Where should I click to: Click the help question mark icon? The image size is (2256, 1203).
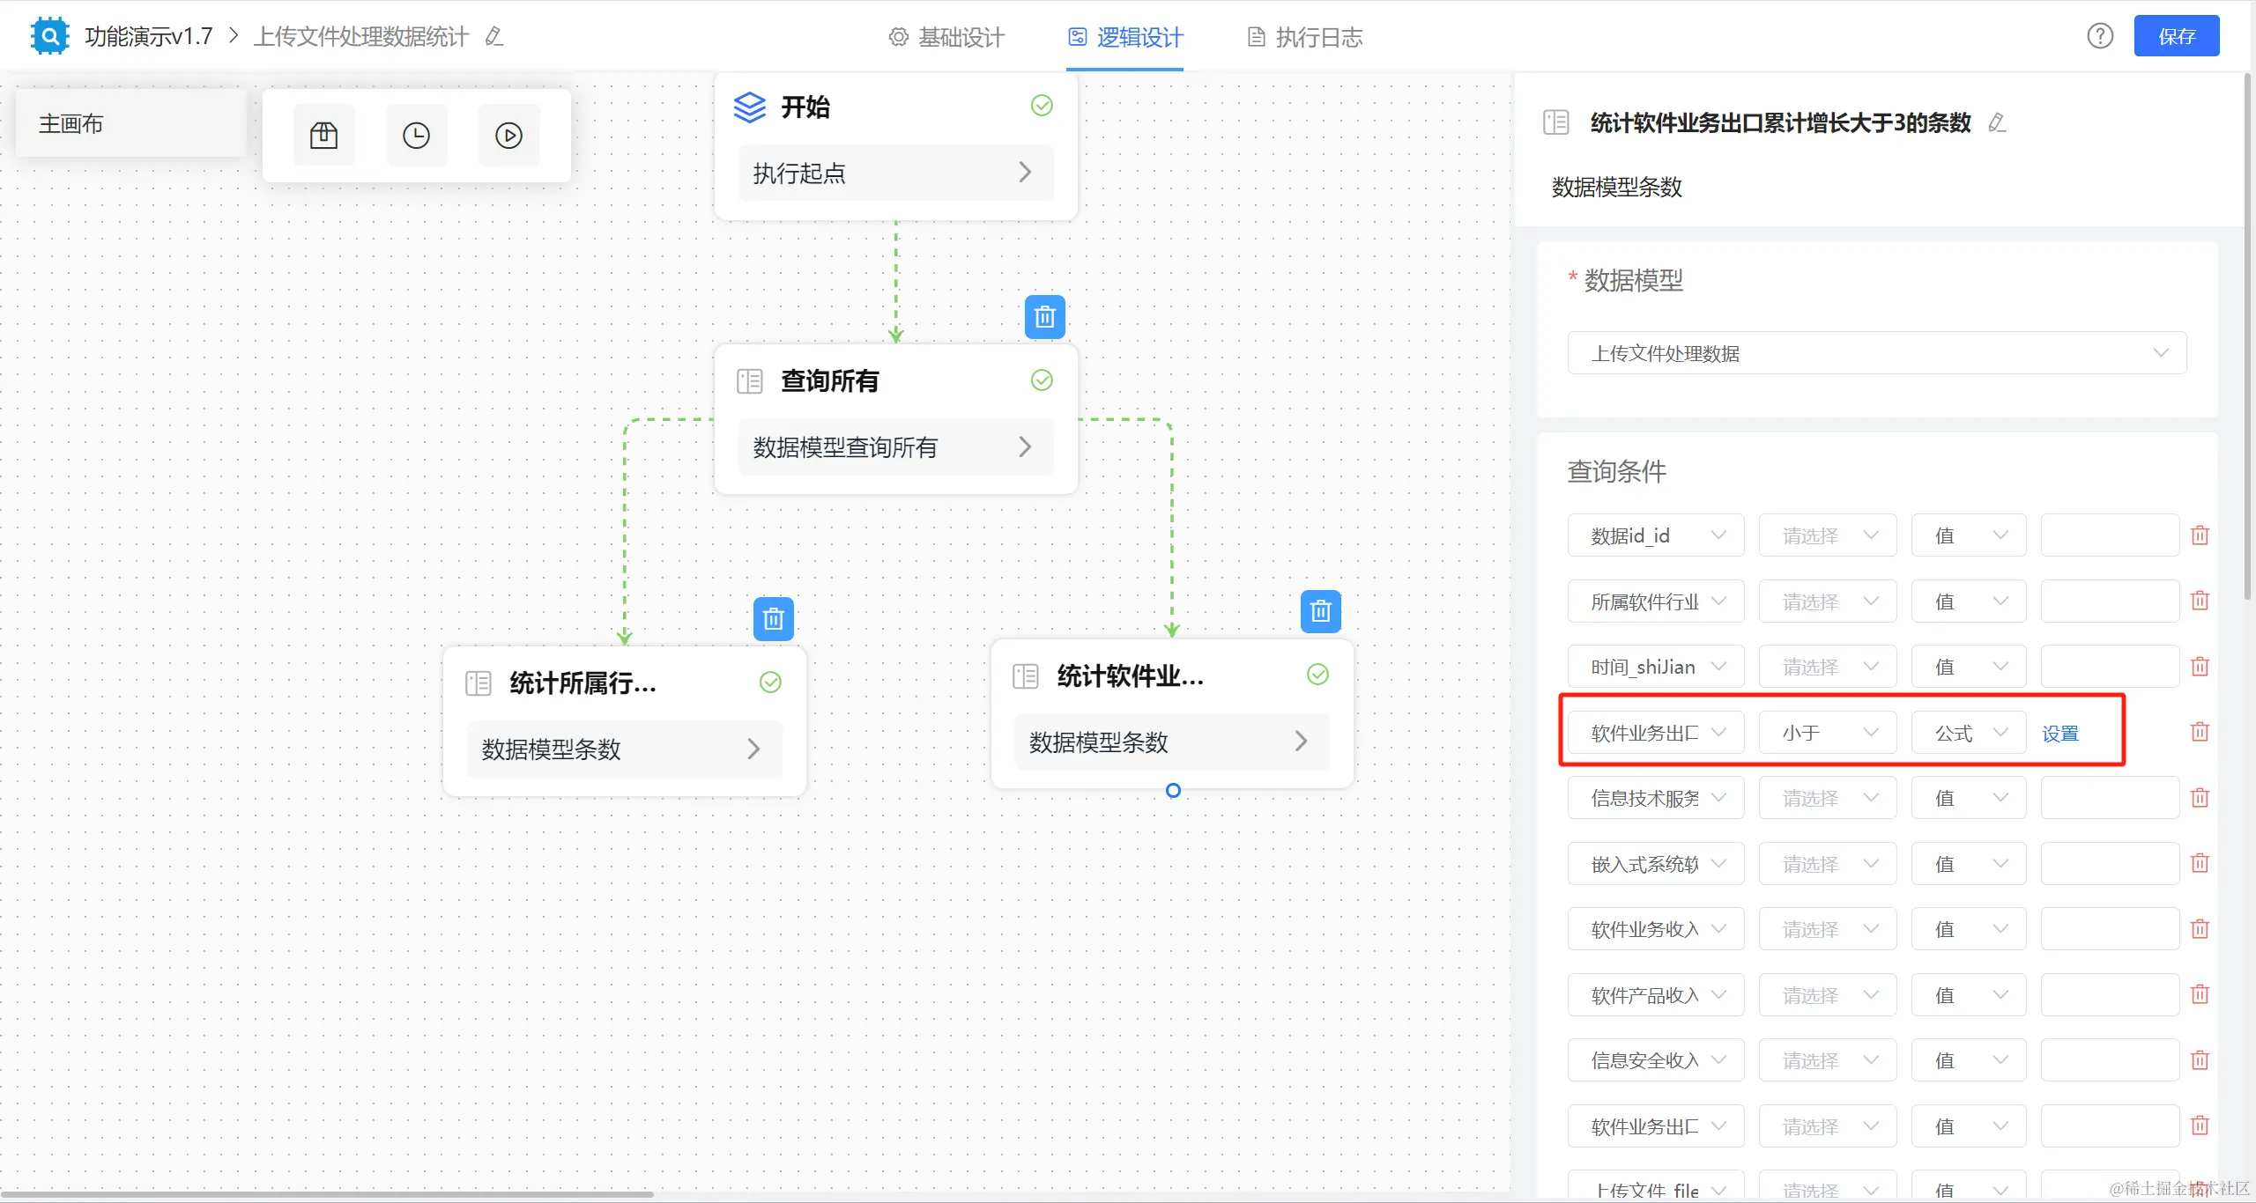2100,36
